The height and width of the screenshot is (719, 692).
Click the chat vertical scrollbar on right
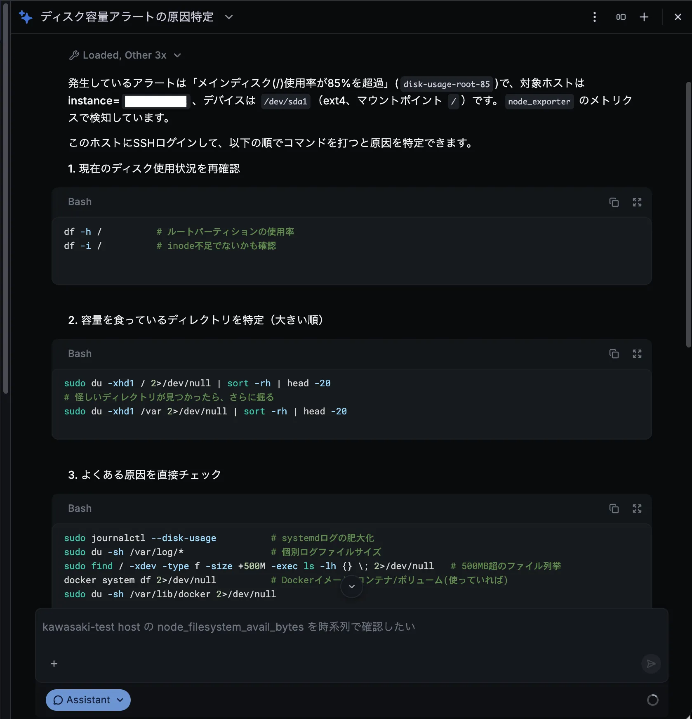(688, 215)
